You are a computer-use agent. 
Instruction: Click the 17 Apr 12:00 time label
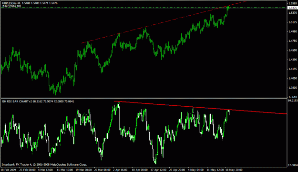[158, 170]
